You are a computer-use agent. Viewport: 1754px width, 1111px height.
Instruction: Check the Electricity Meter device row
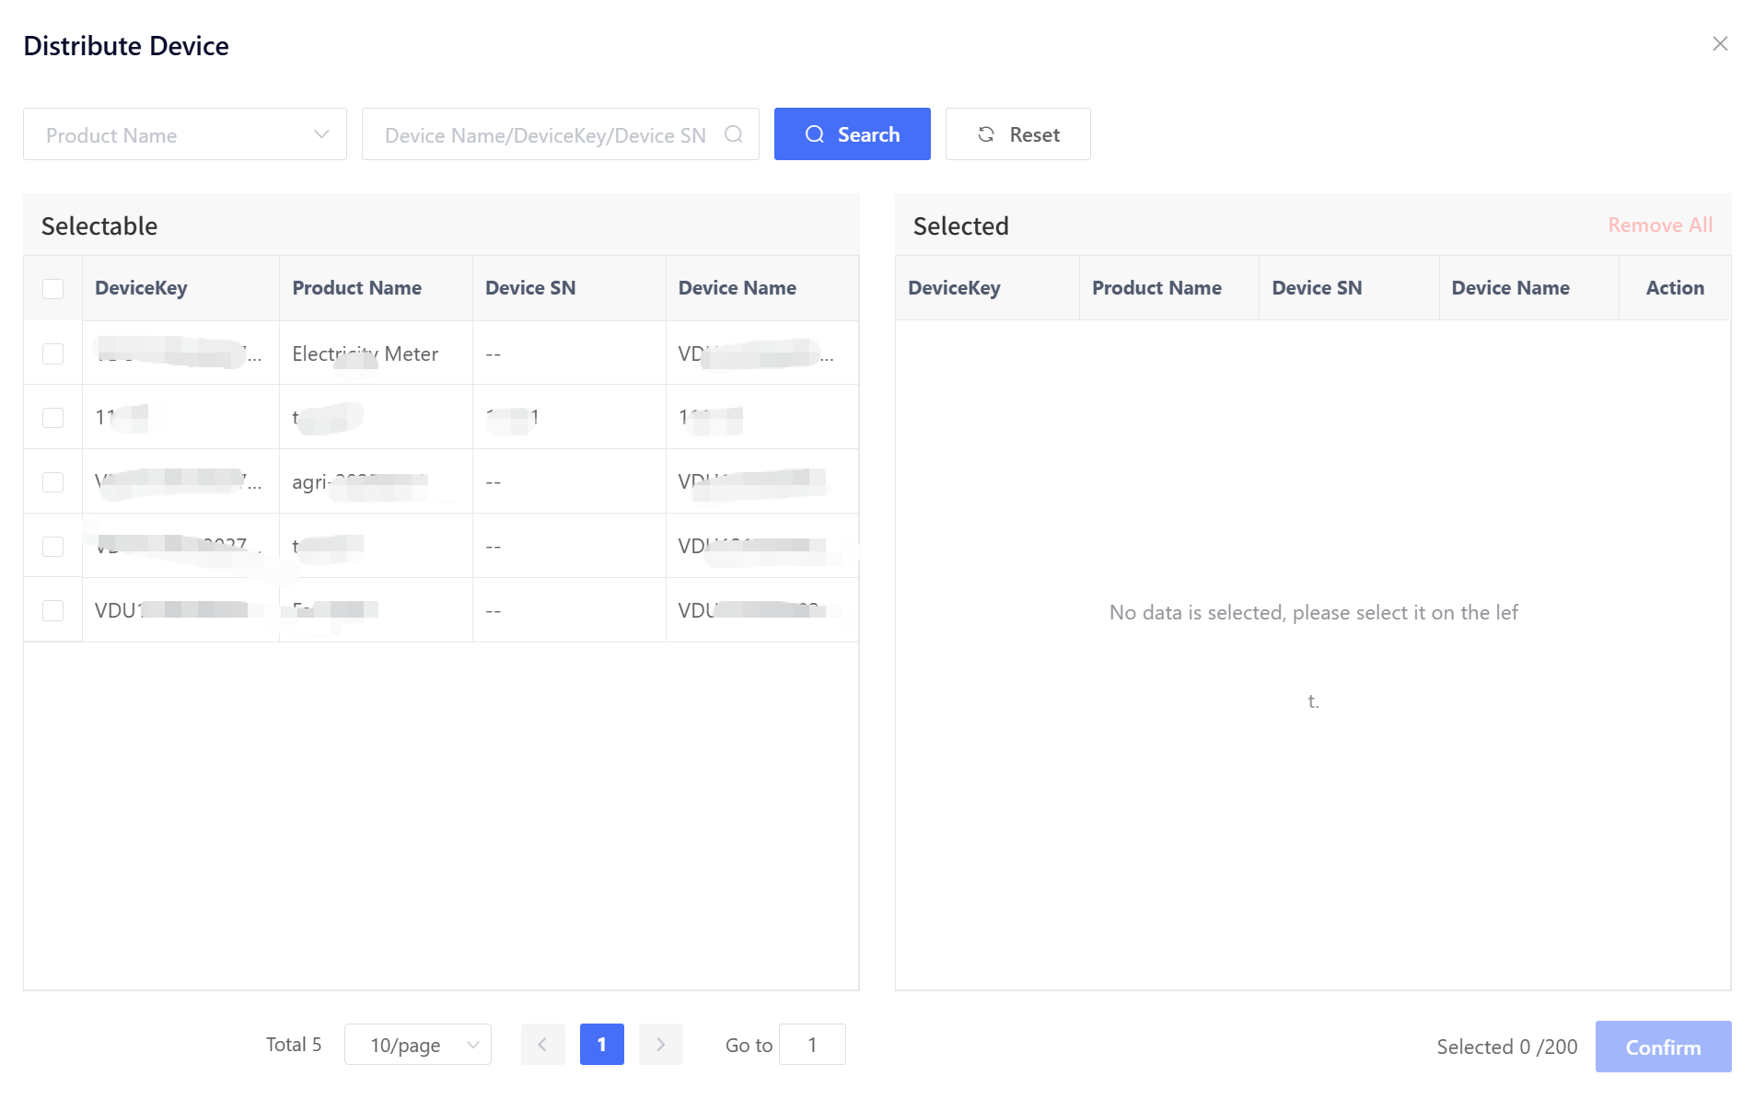(x=53, y=353)
